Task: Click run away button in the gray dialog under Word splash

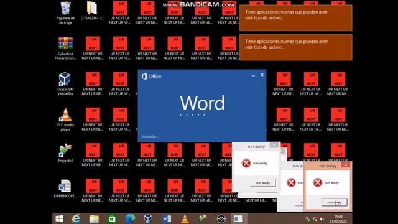Action: tap(262, 183)
